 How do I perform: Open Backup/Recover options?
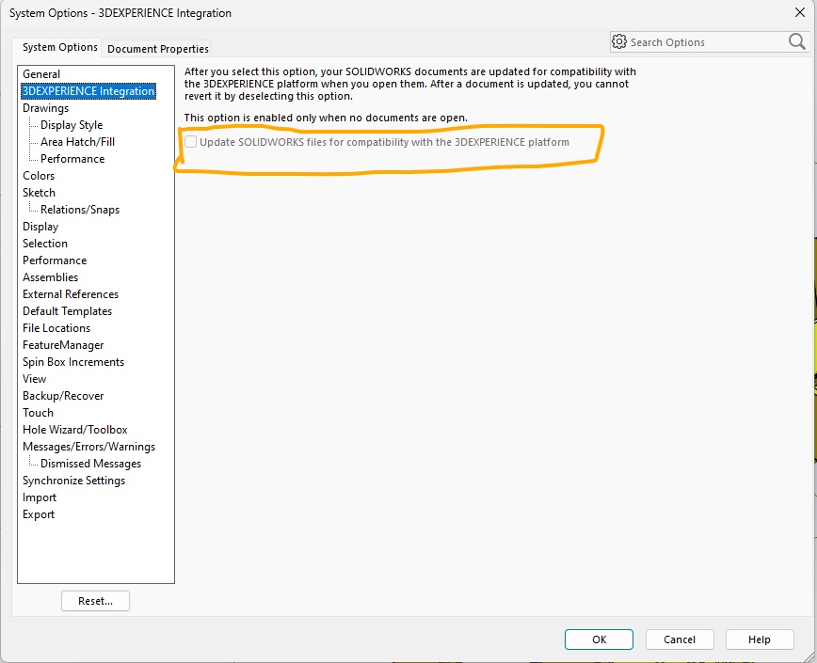click(63, 396)
